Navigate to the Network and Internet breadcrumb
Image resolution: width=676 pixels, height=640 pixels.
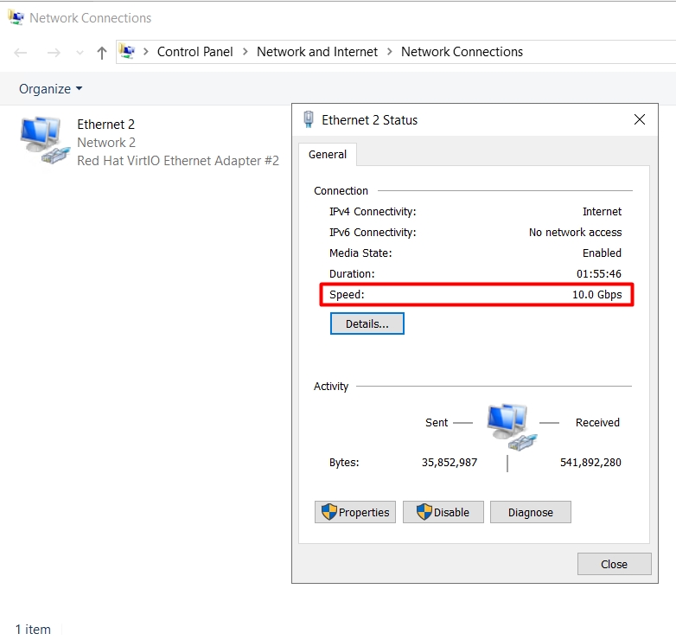click(317, 52)
